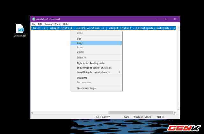This screenshot has height=134, width=204.
Task: Click the 100% zoom status text
Action: click(x=126, y=117)
